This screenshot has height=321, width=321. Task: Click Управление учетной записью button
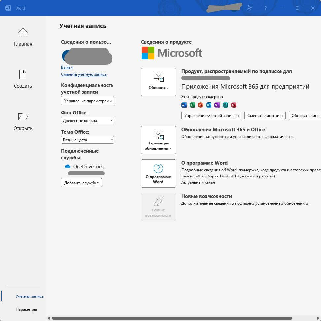[x=211, y=116]
